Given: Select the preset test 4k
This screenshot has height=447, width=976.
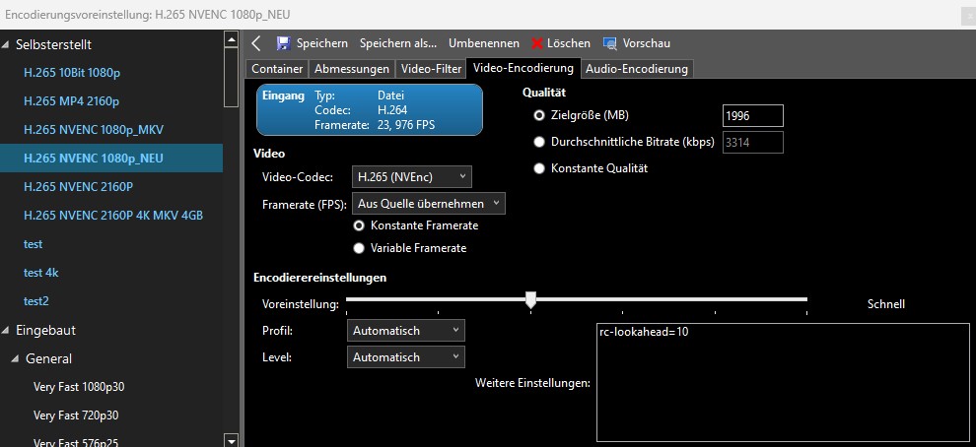Looking at the screenshot, I should (x=41, y=273).
